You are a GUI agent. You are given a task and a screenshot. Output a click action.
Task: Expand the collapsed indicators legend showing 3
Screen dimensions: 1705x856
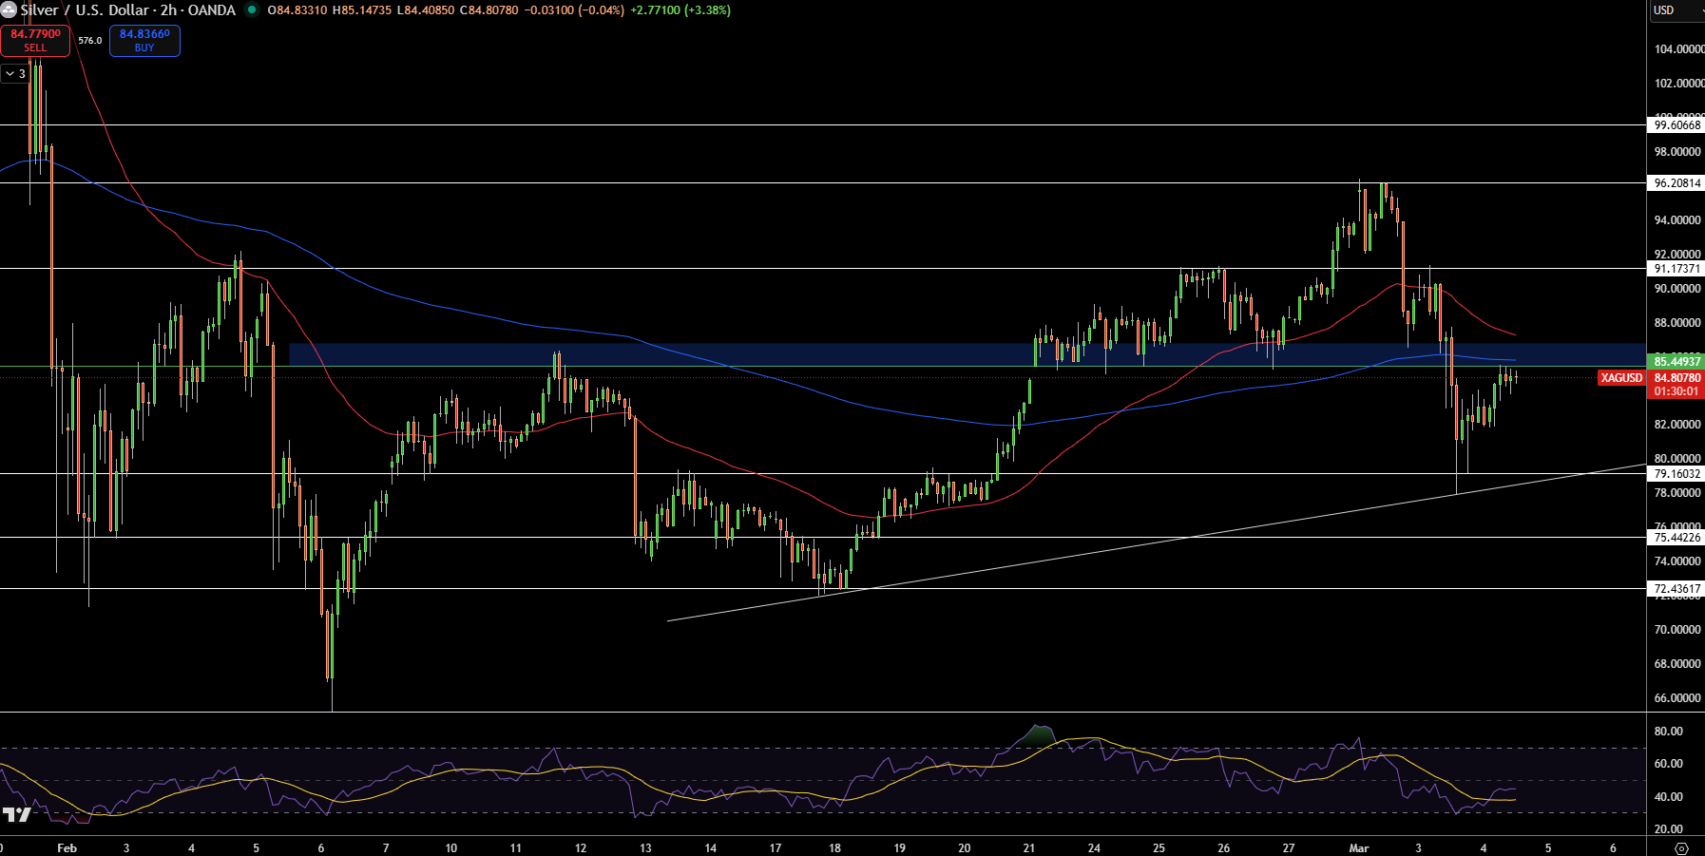click(x=15, y=73)
